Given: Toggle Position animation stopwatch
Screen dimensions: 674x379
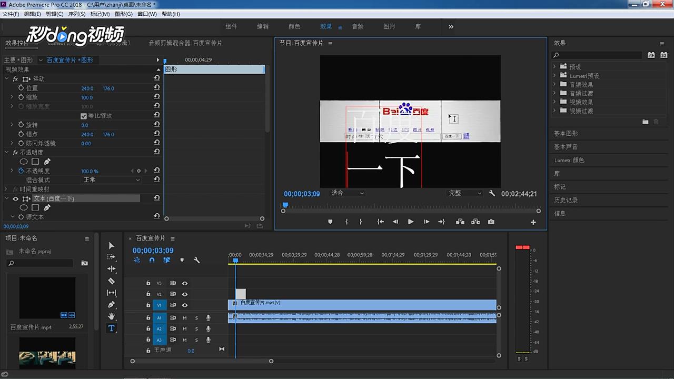Looking at the screenshot, I should (21, 88).
